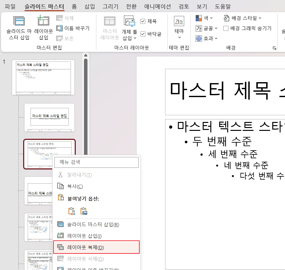This screenshot has height=270, width=285.
Task: Select the title slide layout thumbnail
Action: click(x=49, y=117)
